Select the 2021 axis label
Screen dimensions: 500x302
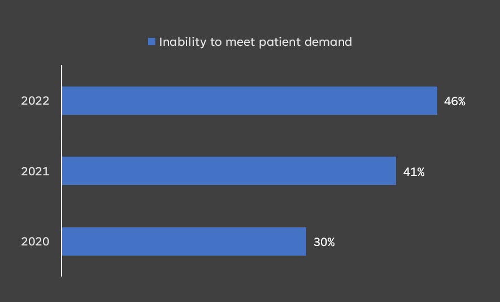pyautogui.click(x=35, y=171)
